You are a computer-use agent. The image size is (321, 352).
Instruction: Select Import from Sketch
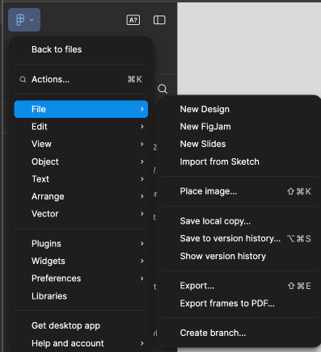(239, 161)
